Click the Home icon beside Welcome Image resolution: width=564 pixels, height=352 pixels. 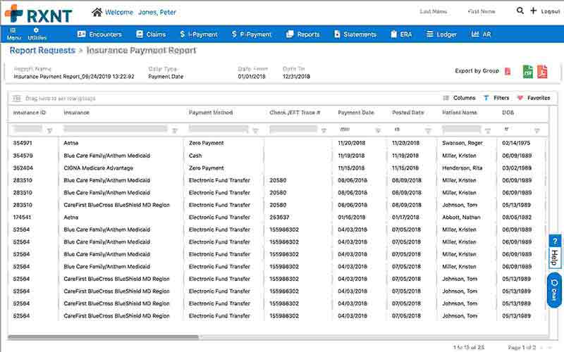pos(97,12)
